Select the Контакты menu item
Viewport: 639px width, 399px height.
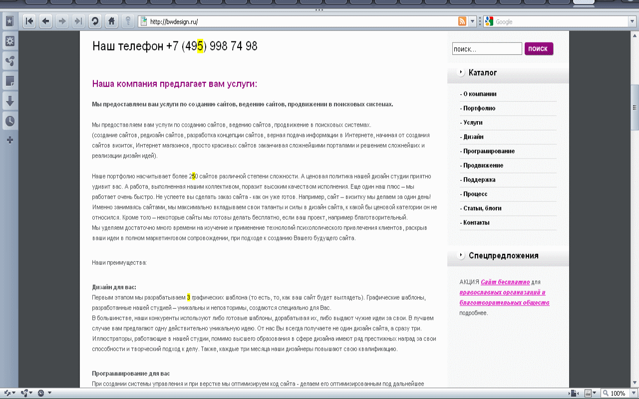point(474,222)
